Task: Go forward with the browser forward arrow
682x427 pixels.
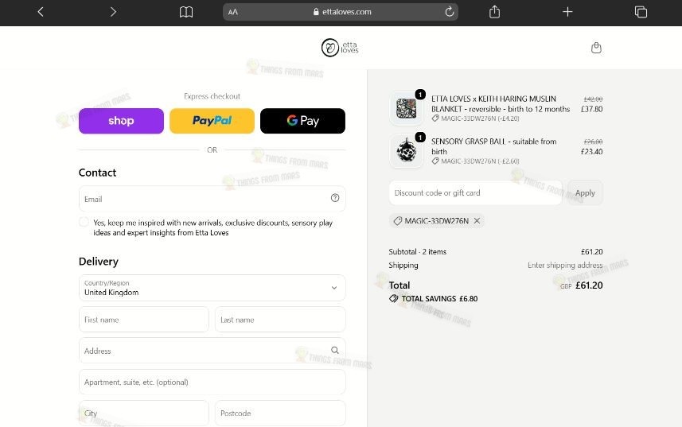Action: click(113, 12)
